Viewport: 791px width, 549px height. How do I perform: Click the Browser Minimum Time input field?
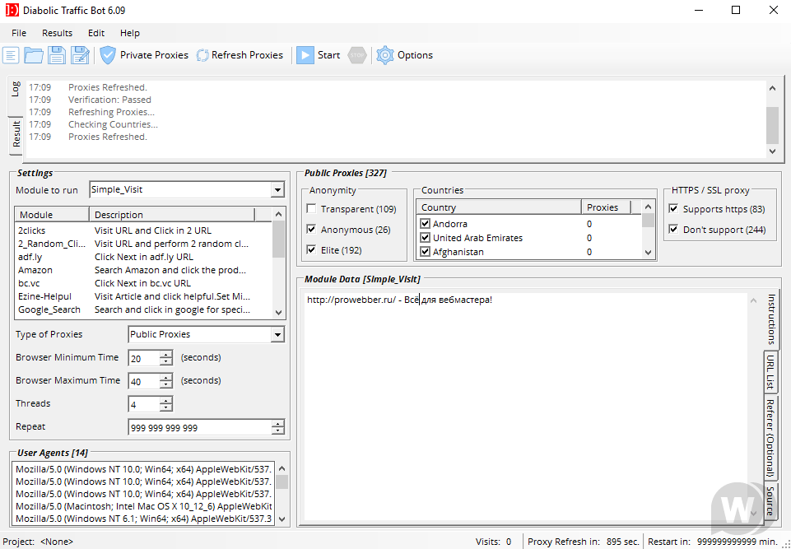pos(144,358)
